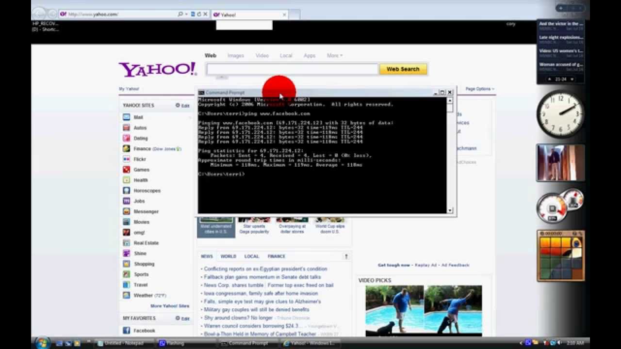Open the omg! icon in Yahoo! Sites
621x349 pixels.
(x=126, y=233)
